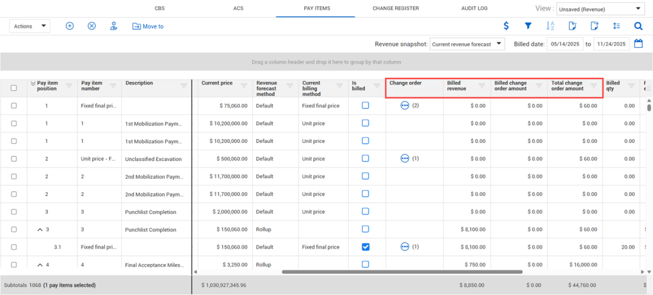
Task: Switch to the CHANGE REGISTER tab
Action: coord(396,9)
